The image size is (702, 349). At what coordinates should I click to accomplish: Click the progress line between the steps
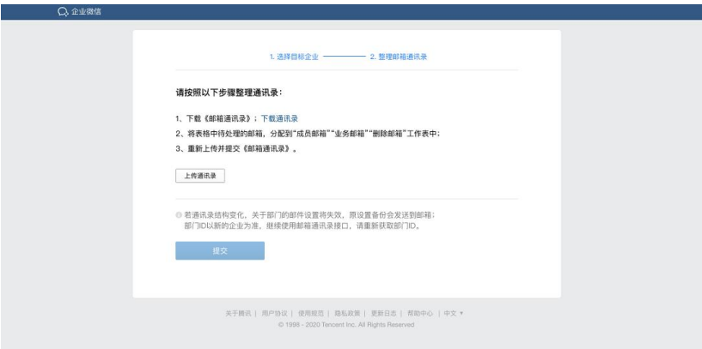click(345, 57)
